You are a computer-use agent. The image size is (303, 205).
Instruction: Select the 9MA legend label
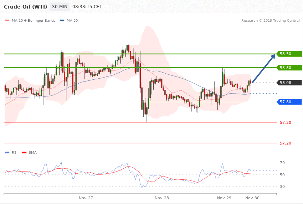point(33,153)
